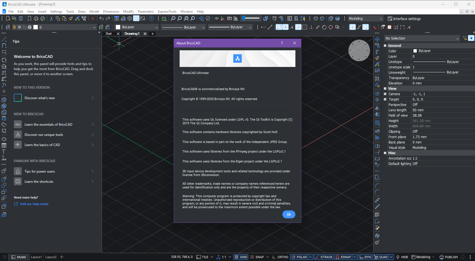Click the Save drawing icon
Viewport: 475px width, 261px height.
pyautogui.click(x=21, y=19)
